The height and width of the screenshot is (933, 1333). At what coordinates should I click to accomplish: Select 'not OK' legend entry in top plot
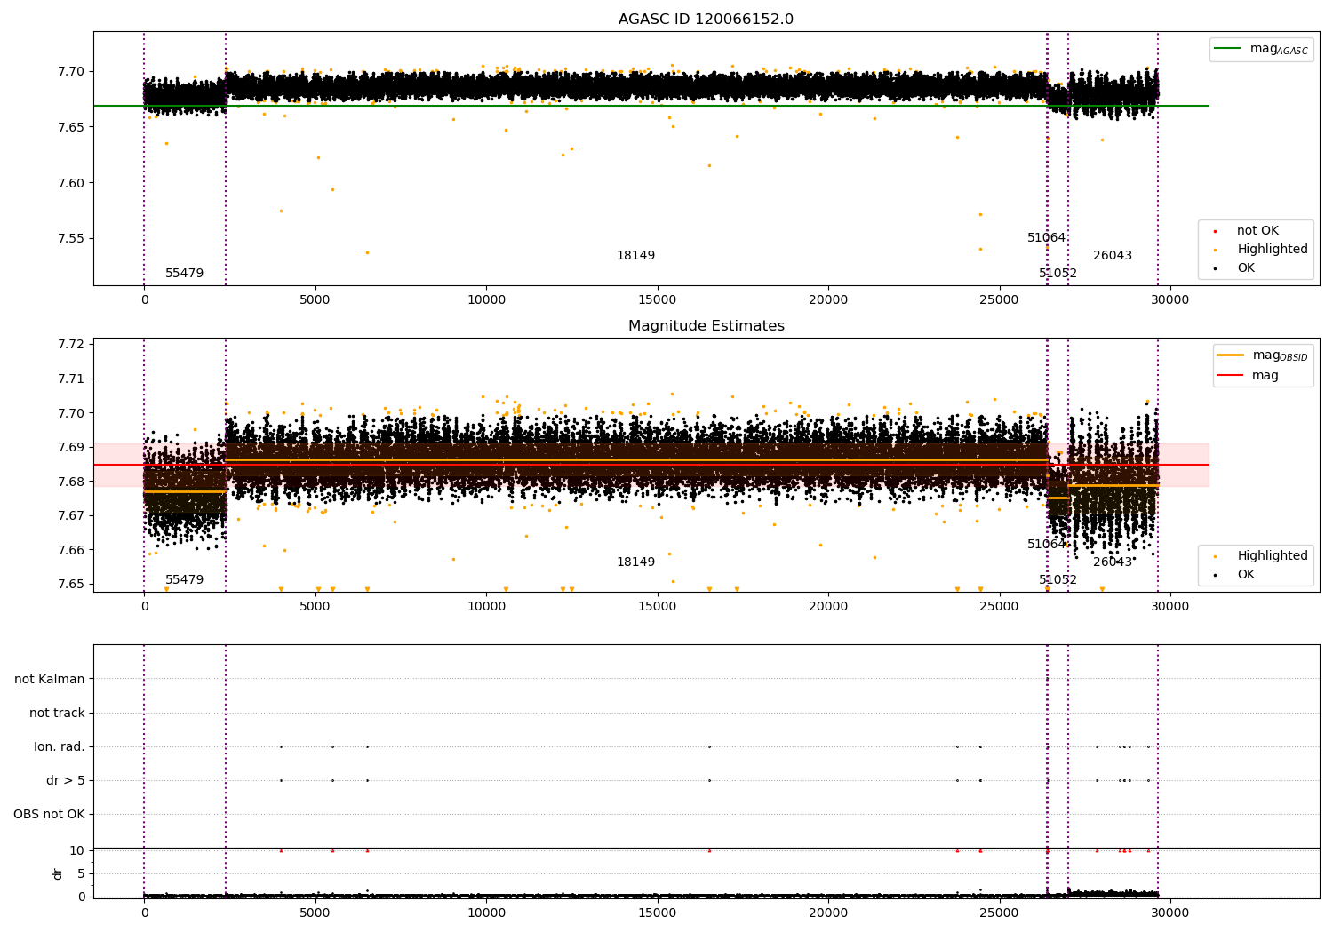coord(1257,231)
